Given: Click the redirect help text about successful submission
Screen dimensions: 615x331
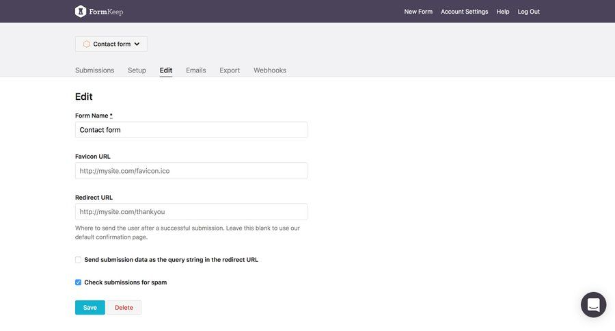Looking at the screenshot, I should point(187,233).
